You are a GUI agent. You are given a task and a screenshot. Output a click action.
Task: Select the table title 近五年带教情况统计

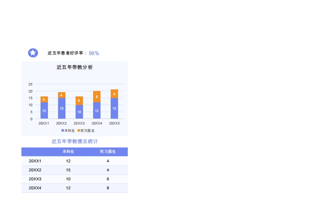point(75,141)
